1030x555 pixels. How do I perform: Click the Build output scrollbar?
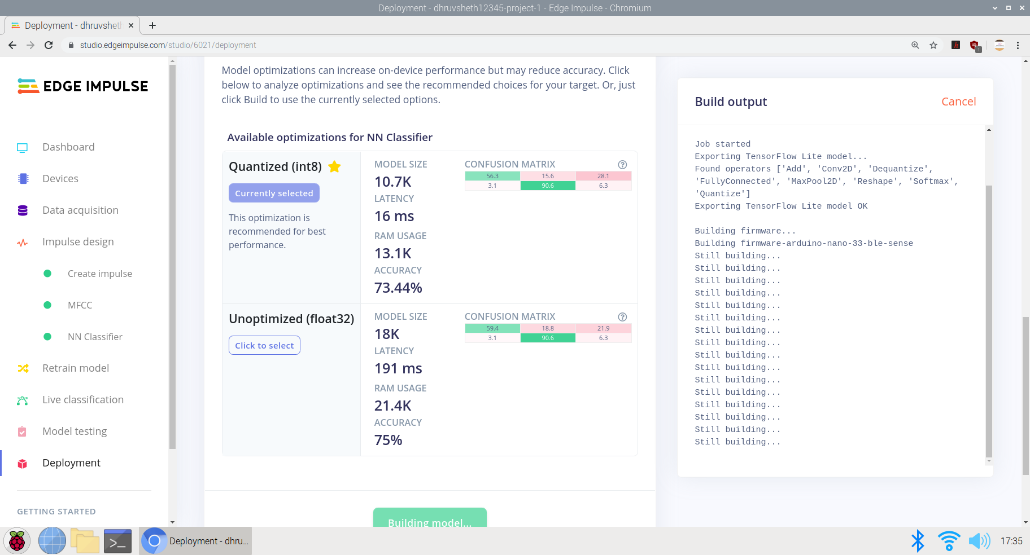tap(989, 320)
